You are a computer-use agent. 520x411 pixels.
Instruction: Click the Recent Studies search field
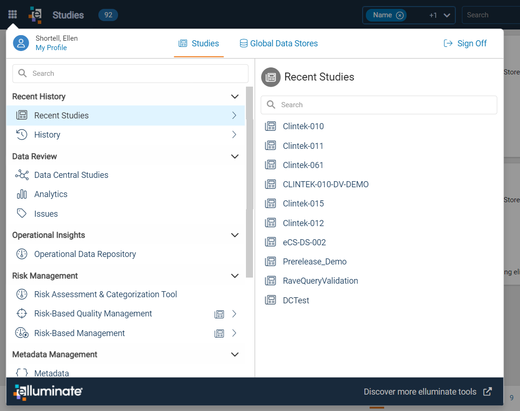(379, 105)
